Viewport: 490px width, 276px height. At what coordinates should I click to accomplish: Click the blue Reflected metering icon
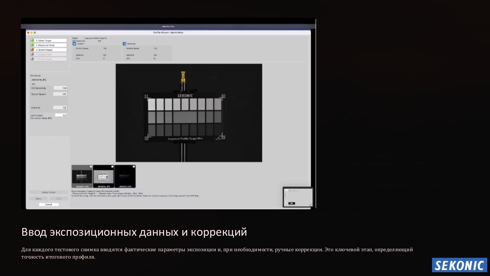click(x=124, y=44)
